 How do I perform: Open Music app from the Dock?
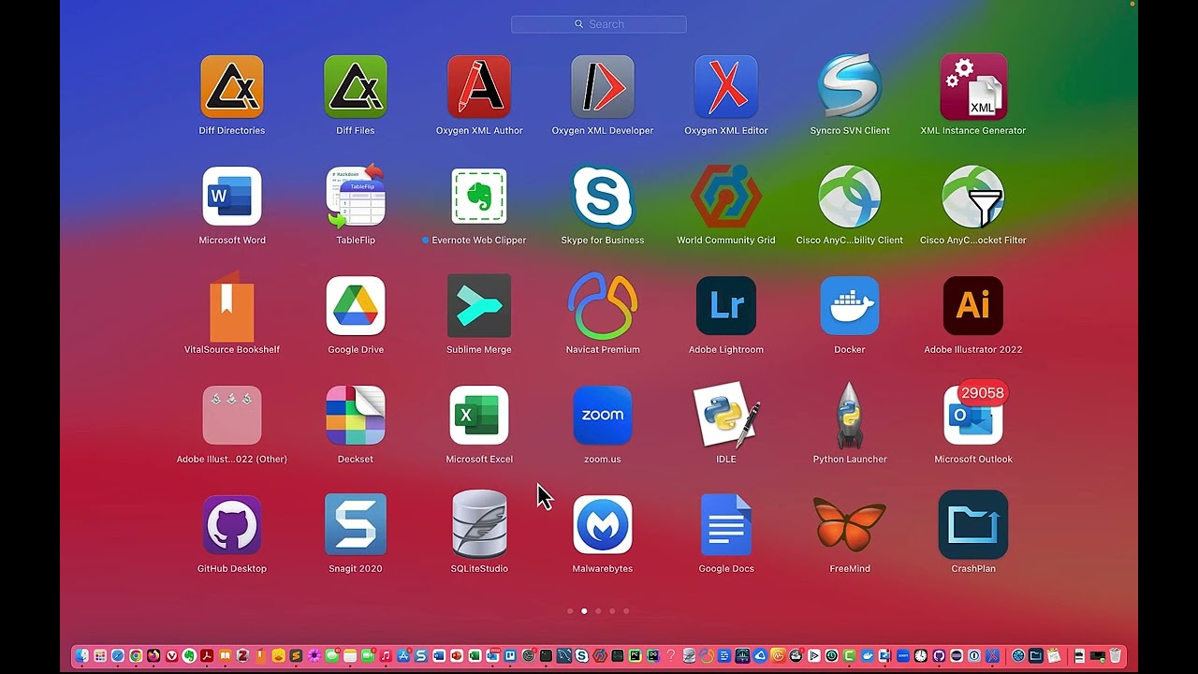click(x=386, y=656)
